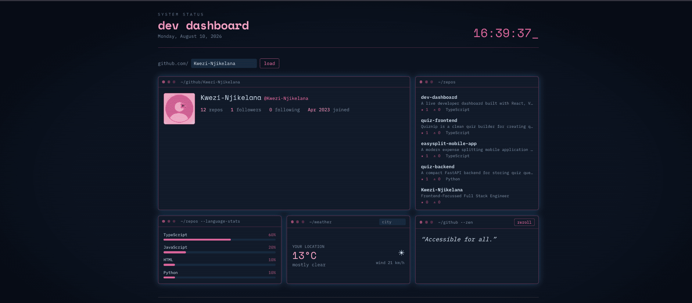Click the "Accessible for all." quote
The width and height of the screenshot is (692, 303).
click(x=459, y=239)
